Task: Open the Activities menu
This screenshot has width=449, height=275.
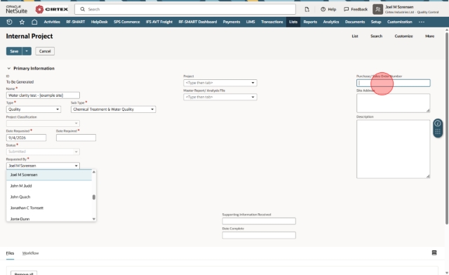Action: click(52, 22)
